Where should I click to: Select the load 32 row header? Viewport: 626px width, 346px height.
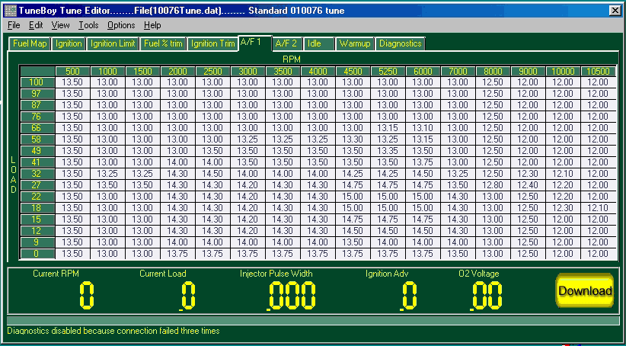pyautogui.click(x=37, y=174)
